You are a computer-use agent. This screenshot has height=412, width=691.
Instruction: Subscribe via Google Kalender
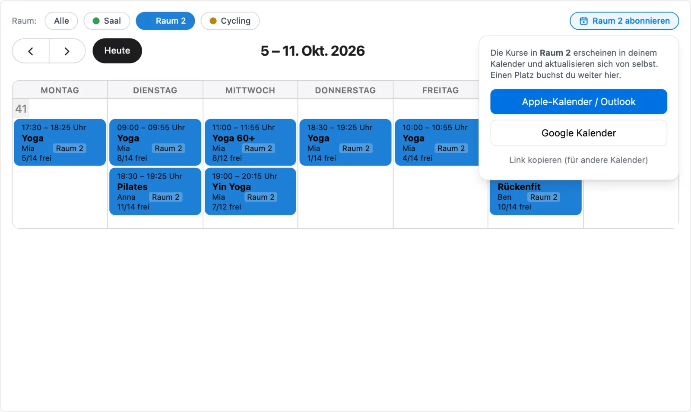point(579,133)
